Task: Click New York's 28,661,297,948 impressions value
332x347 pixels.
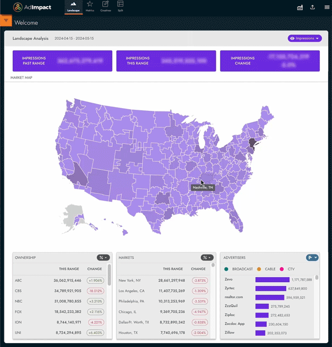Action: tap(172, 280)
